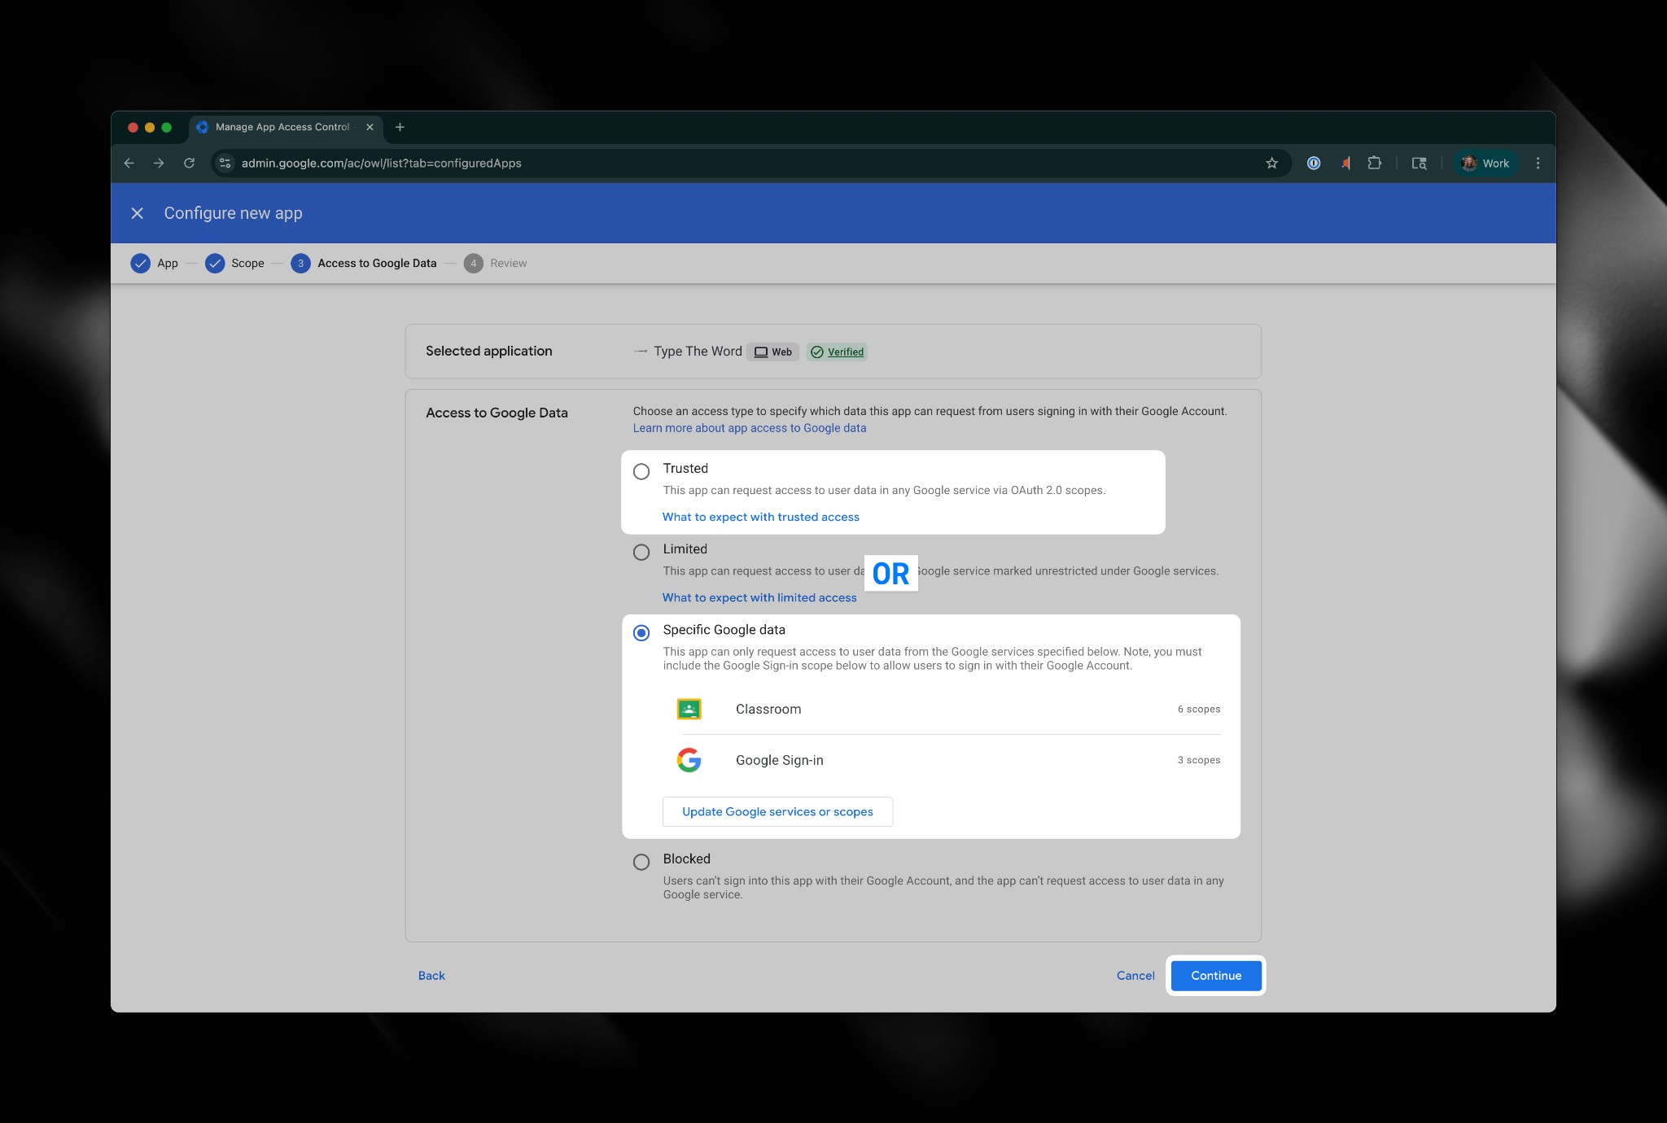The image size is (1667, 1123).
Task: Click the Classroom row label
Action: pyautogui.click(x=768, y=710)
